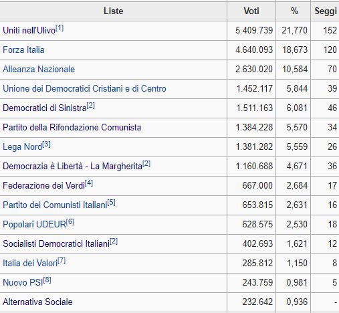Select vote count 243.759

tap(257, 283)
